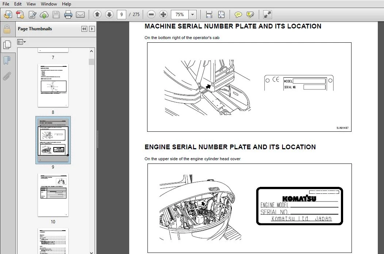The image size is (384, 254).
Task: Zoom out with the minus button
Action: tap(151, 15)
